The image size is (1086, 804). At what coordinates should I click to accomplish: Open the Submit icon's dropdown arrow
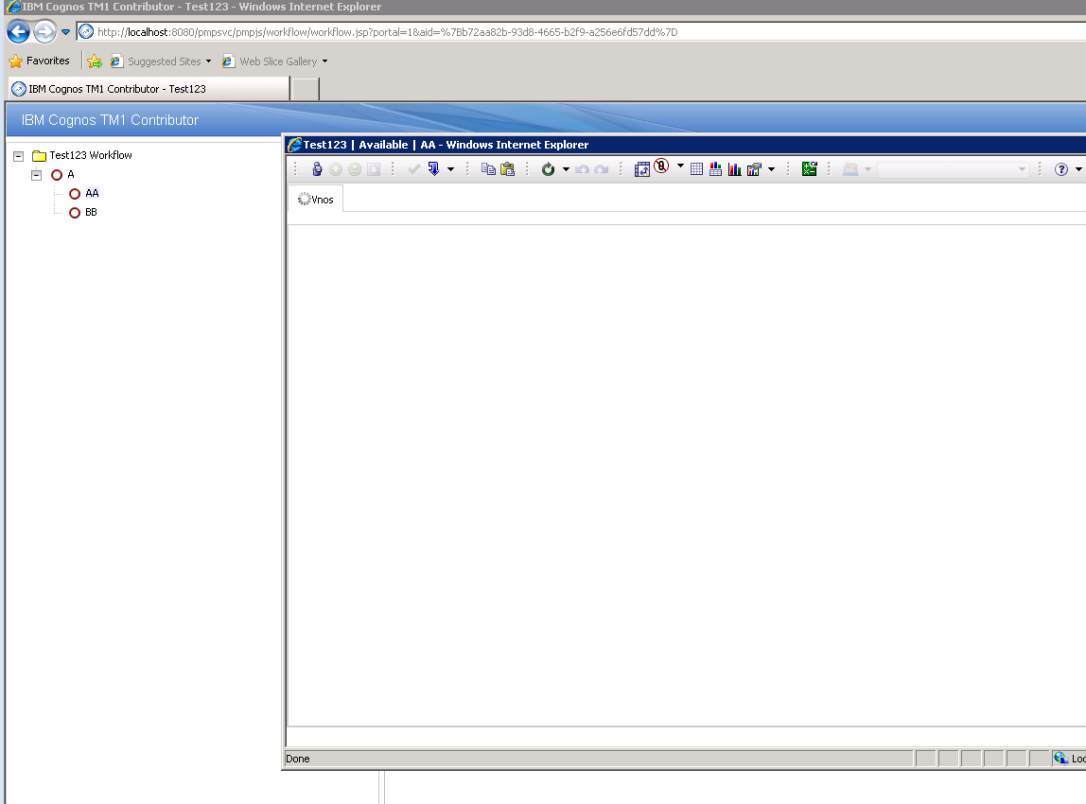450,169
